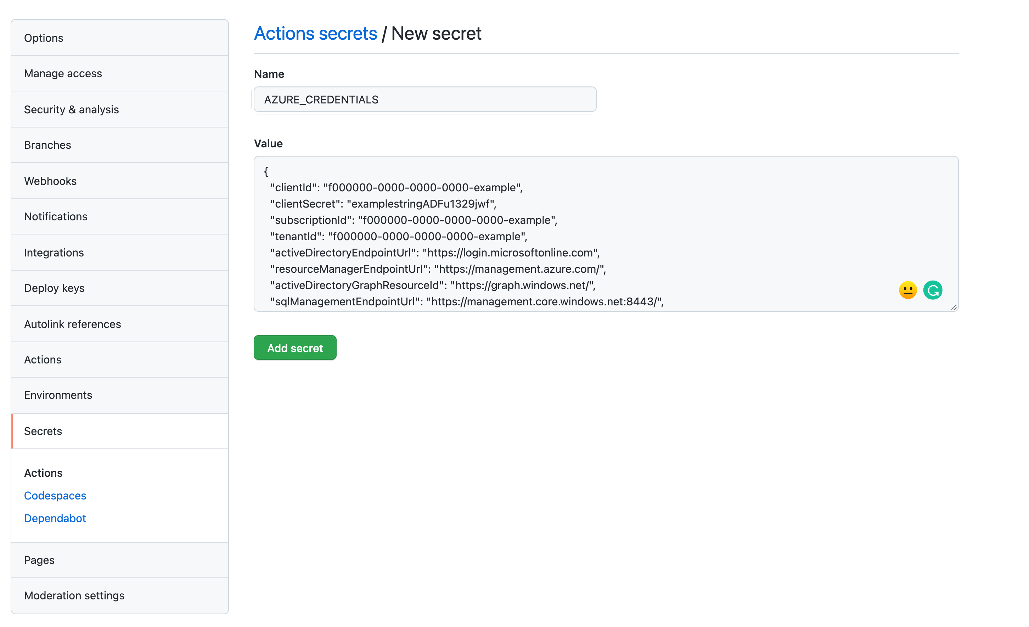The height and width of the screenshot is (627, 1029).
Task: Click the Codespaces secrets link
Action: click(x=55, y=496)
